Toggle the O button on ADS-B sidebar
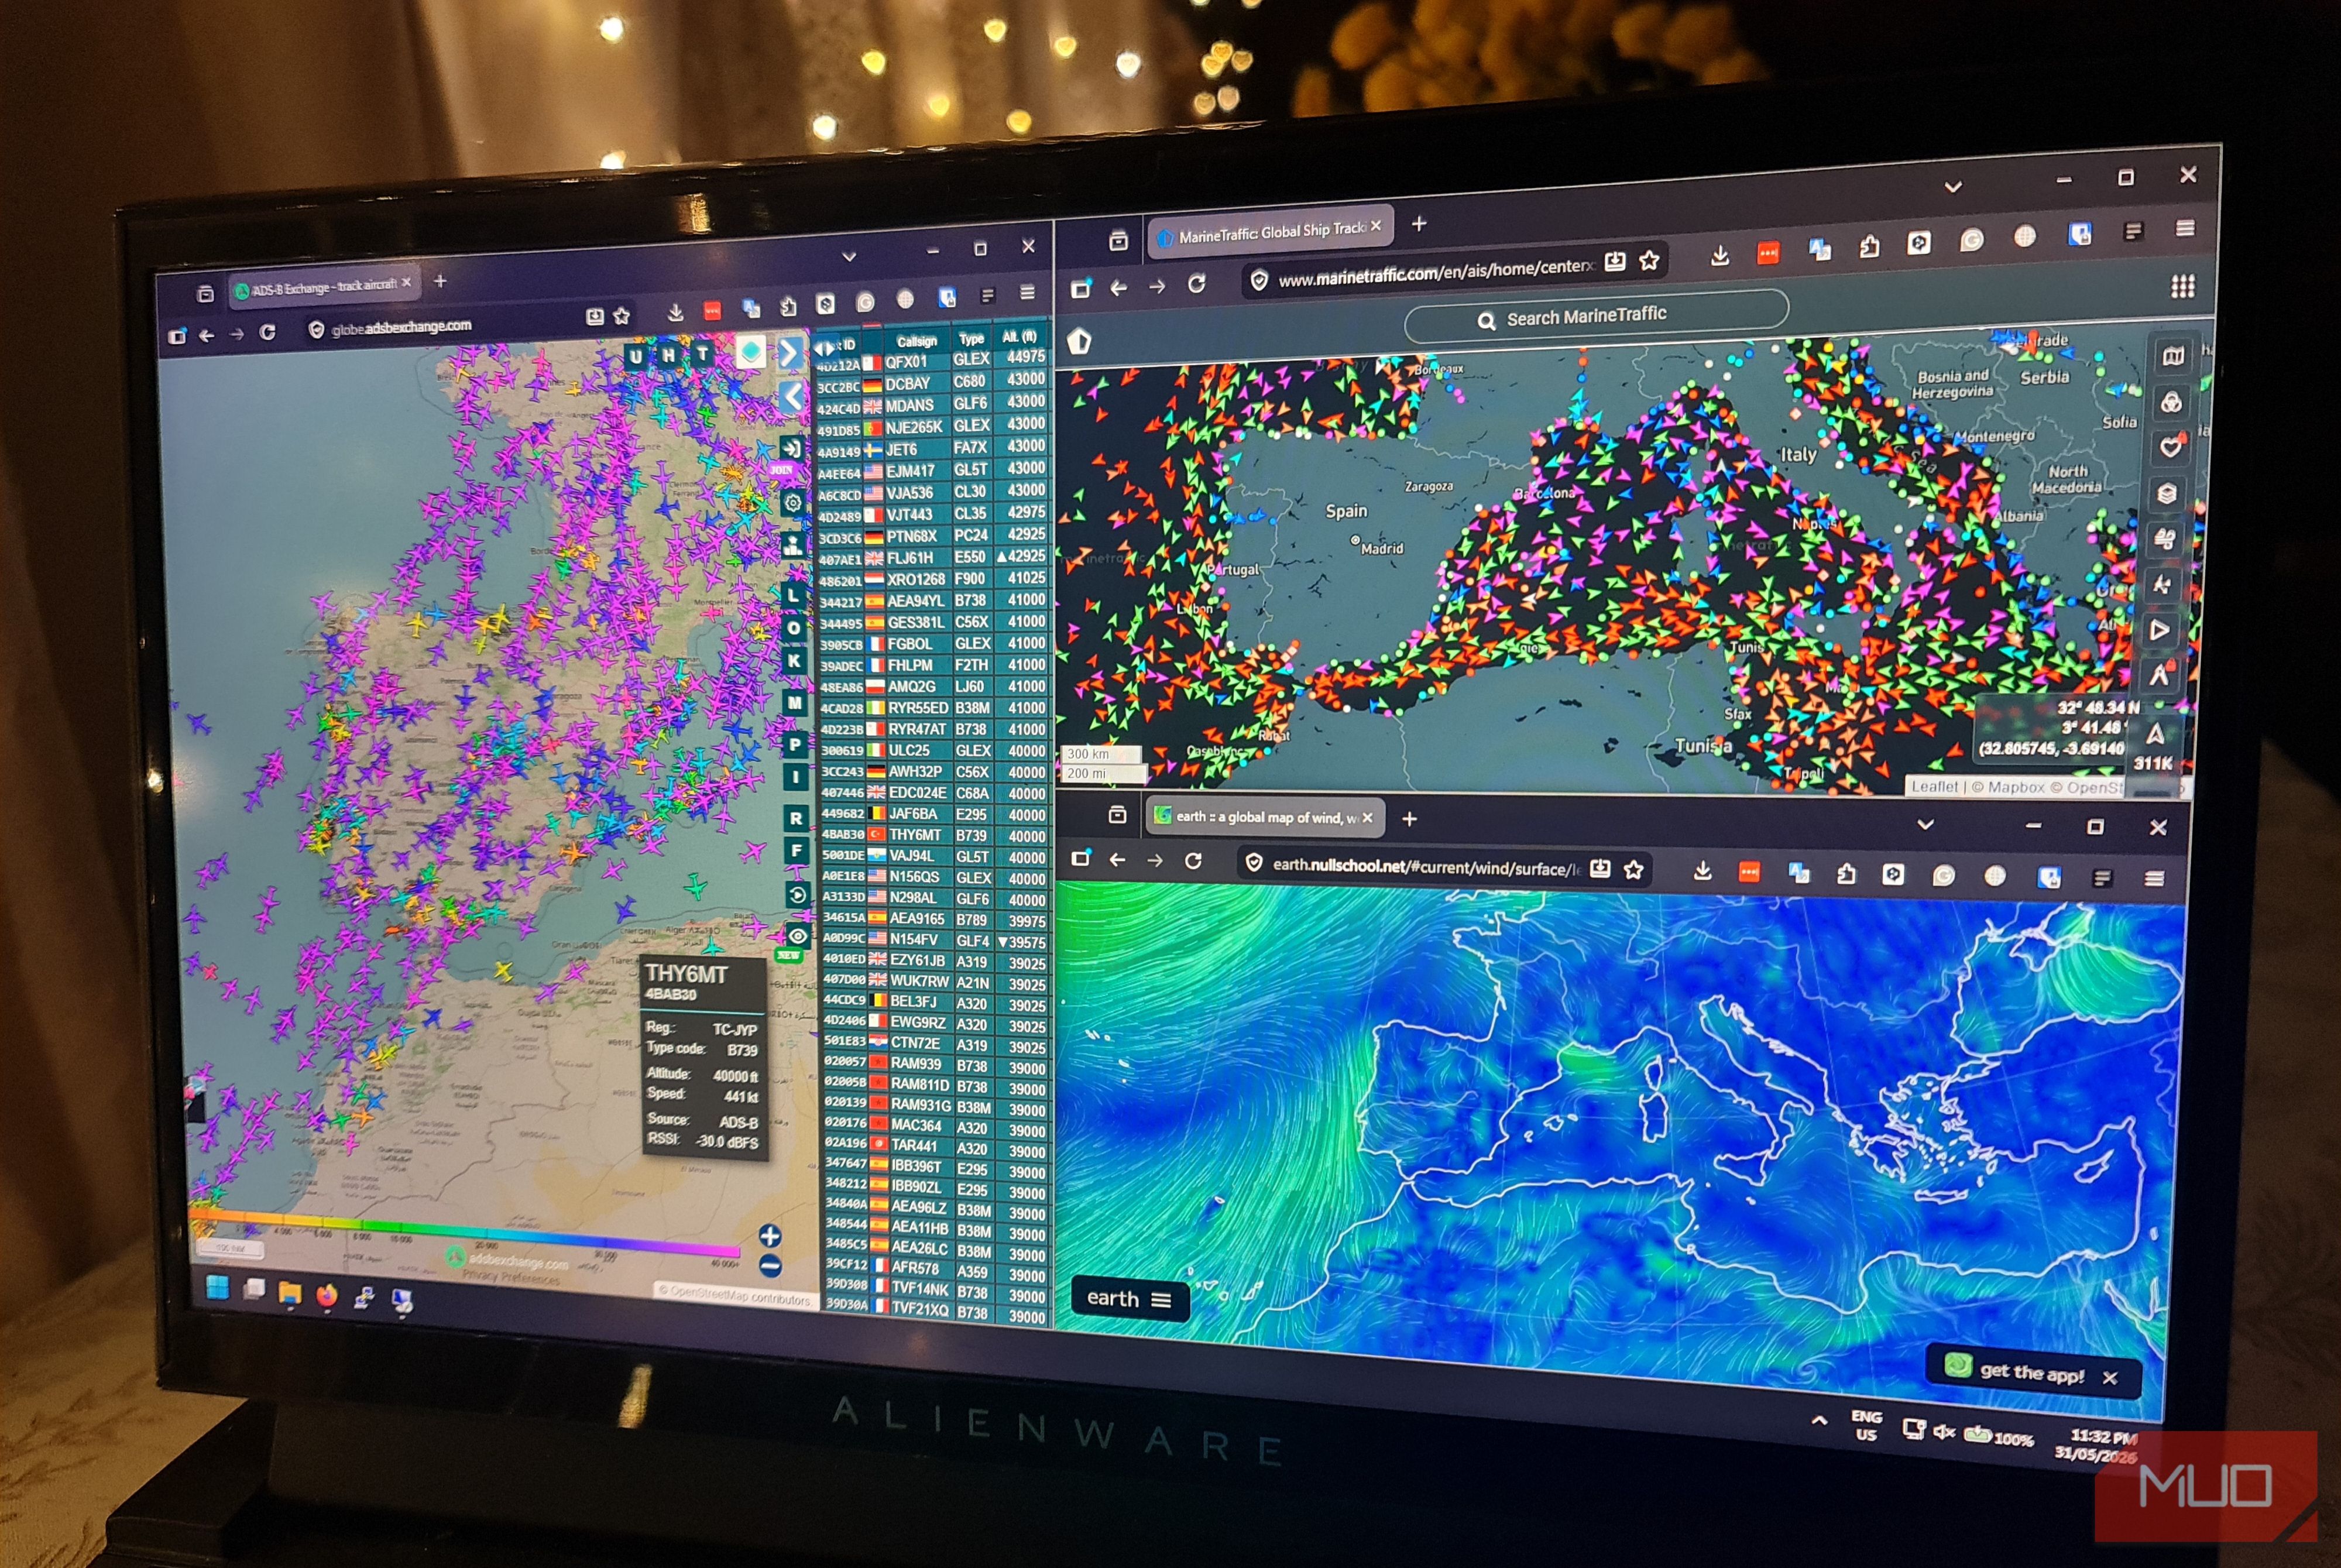The height and width of the screenshot is (1568, 2341). coord(793,628)
